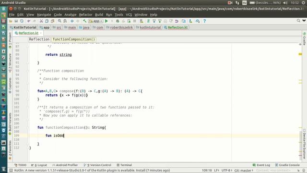Toggle the Favorites tool window
Image resolution: width=307 pixels, height=173 pixels.
pos(10,149)
